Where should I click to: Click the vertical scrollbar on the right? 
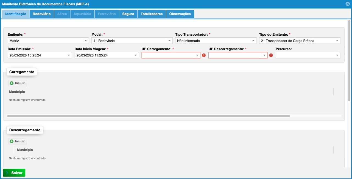click(x=349, y=60)
